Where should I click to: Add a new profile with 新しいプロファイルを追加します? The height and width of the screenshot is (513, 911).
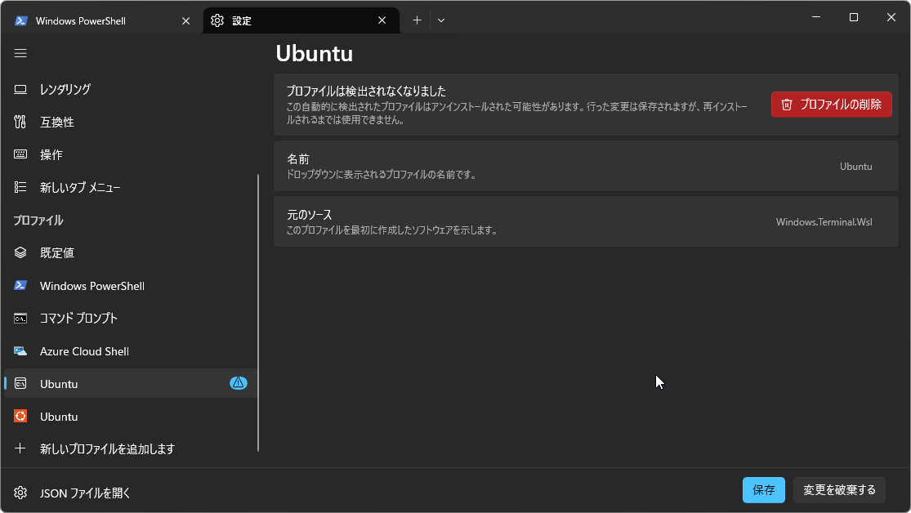coord(107,448)
